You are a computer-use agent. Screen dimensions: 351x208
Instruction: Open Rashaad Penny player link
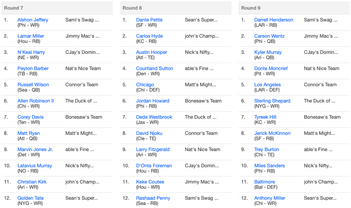(153, 198)
